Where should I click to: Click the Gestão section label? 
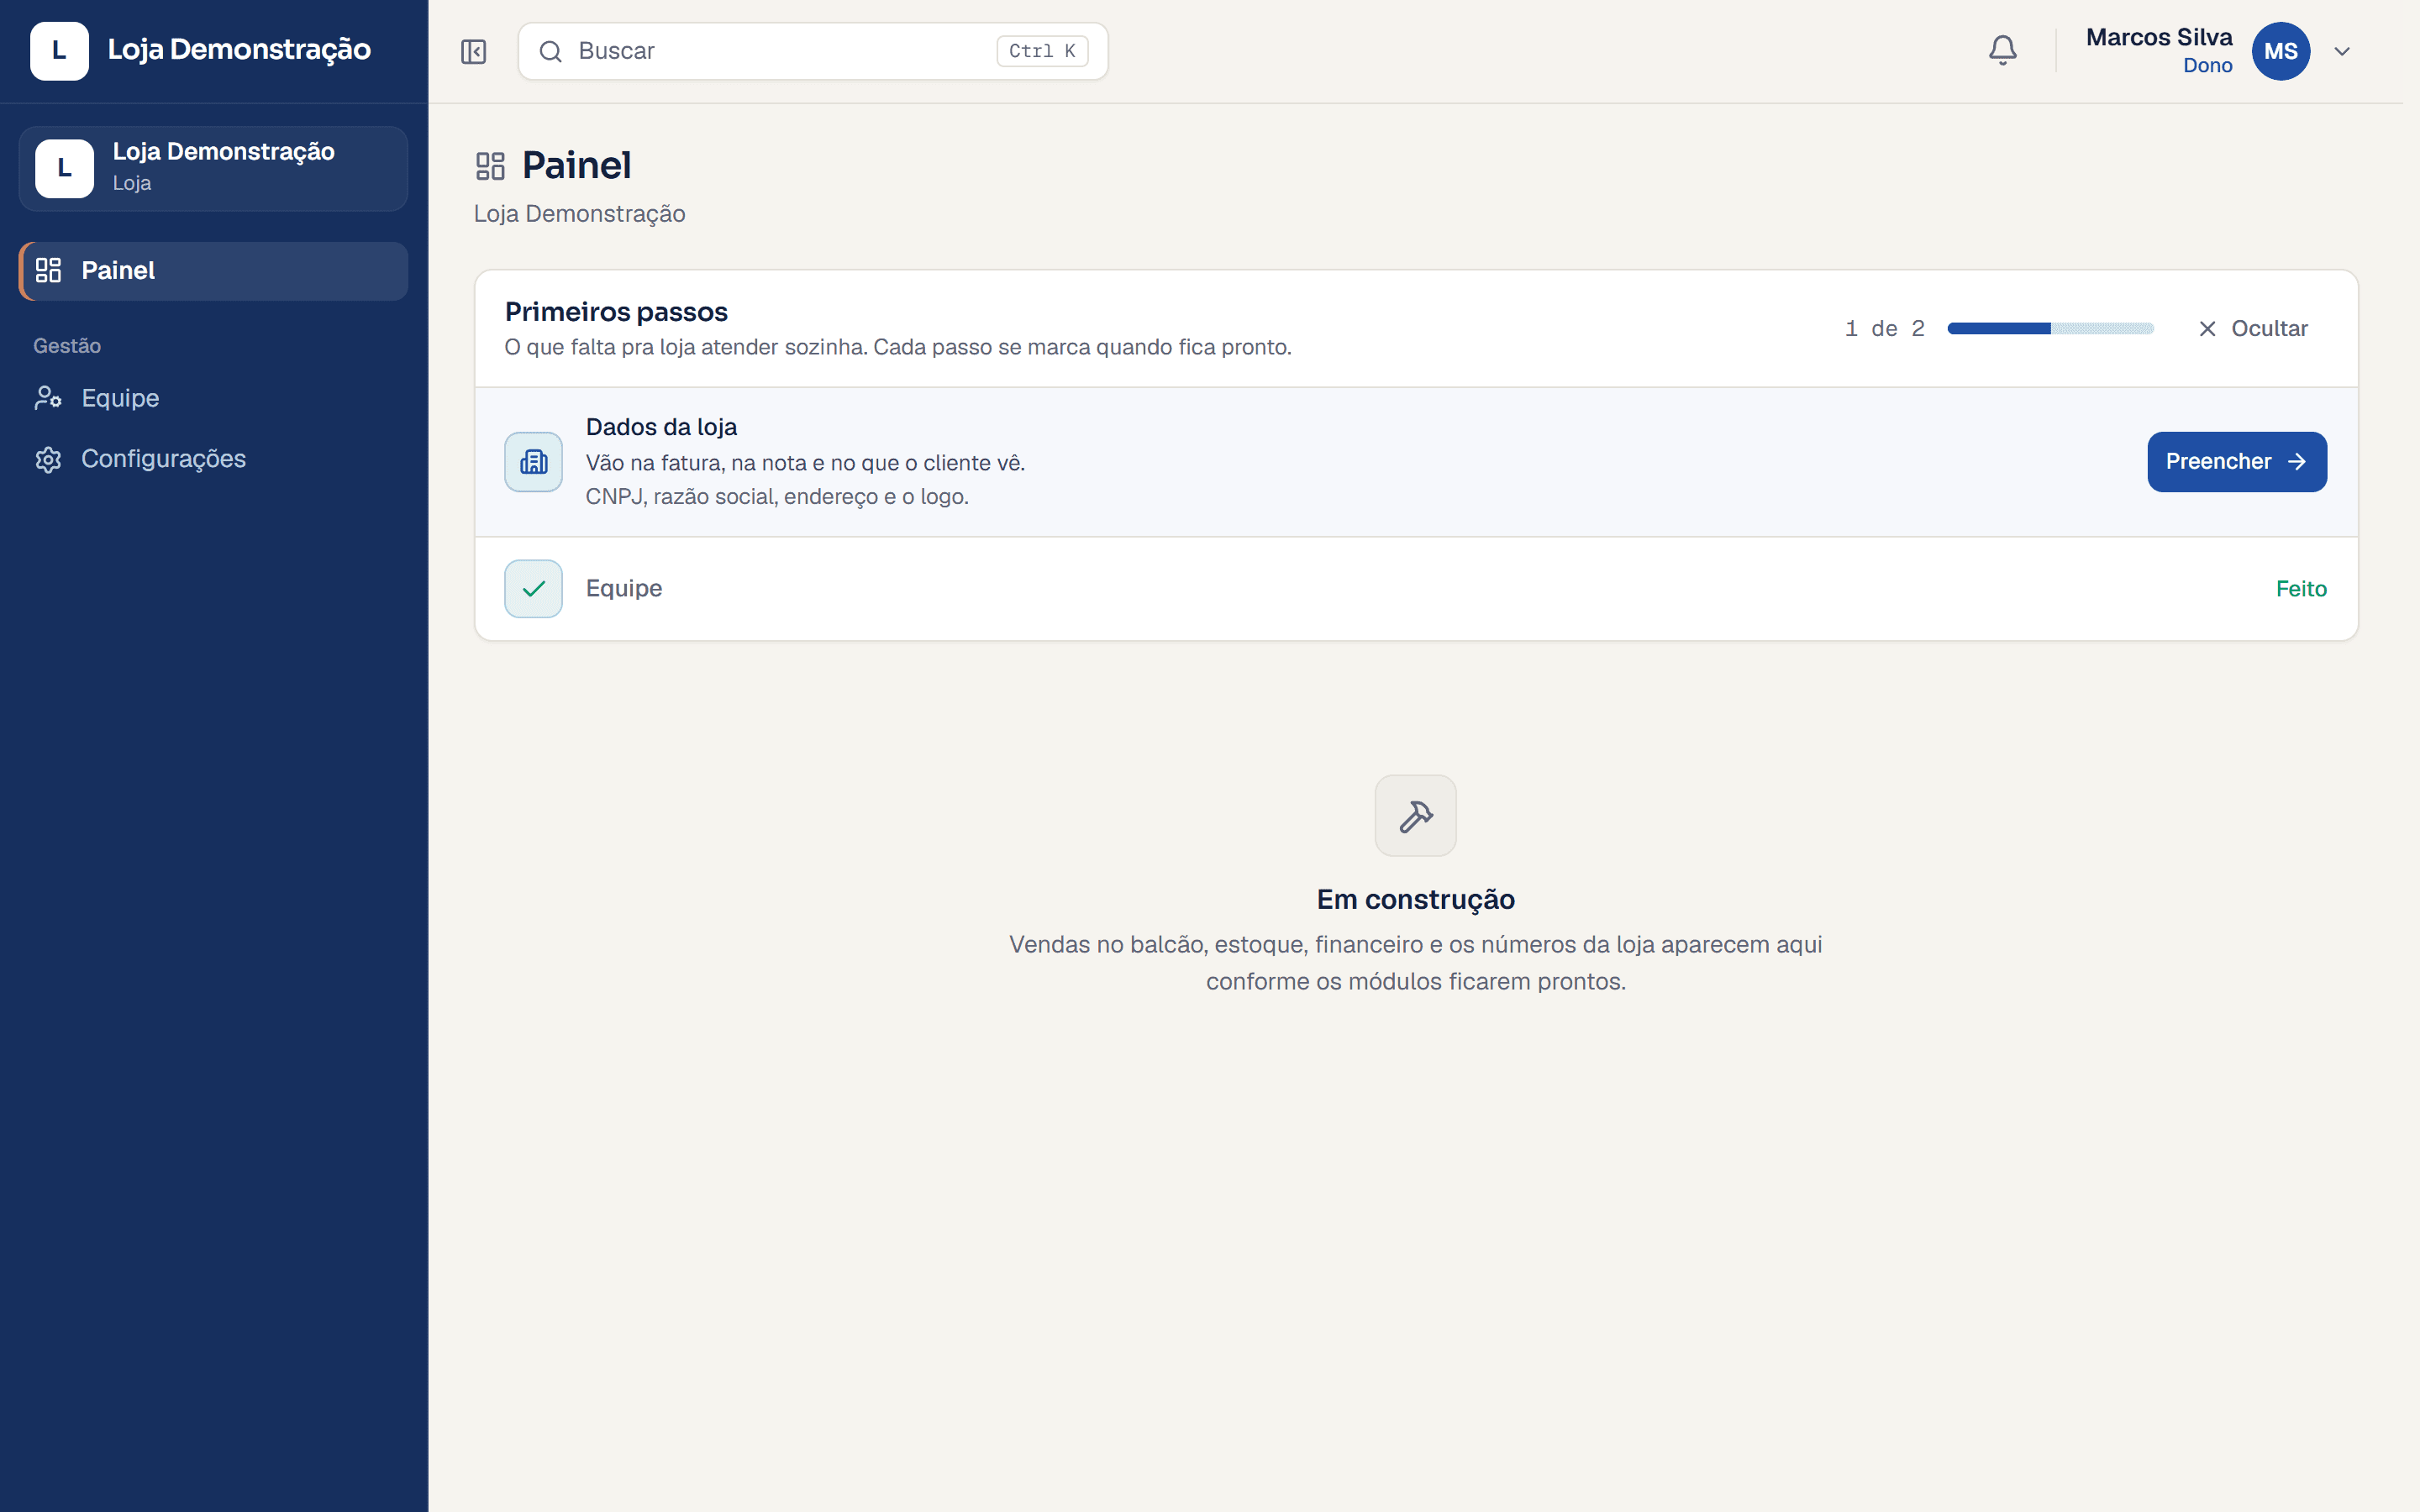[x=67, y=346]
